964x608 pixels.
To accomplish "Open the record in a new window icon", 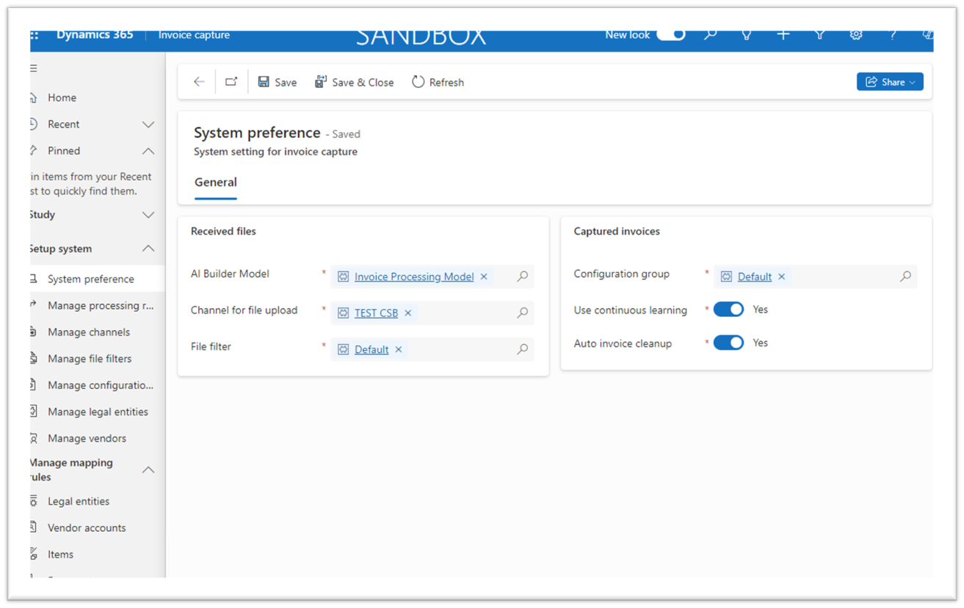I will click(231, 81).
